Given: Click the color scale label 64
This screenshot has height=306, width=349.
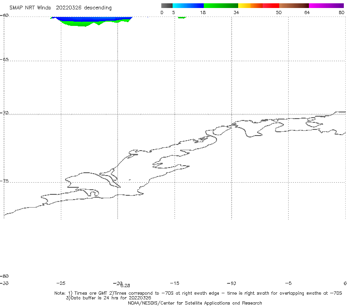Looking at the screenshot, I should coord(307,12).
